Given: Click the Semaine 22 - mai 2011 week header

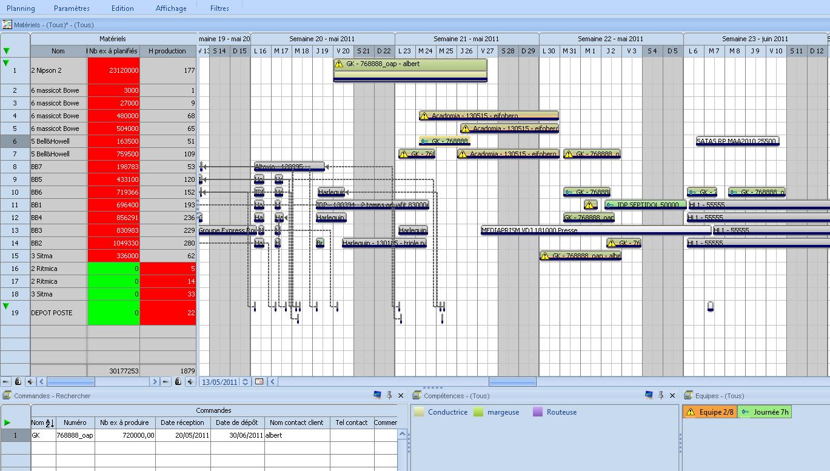Looking at the screenshot, I should [611, 39].
